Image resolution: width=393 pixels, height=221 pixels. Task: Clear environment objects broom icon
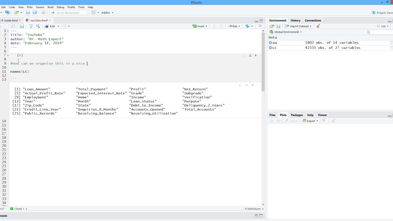(x=318, y=26)
